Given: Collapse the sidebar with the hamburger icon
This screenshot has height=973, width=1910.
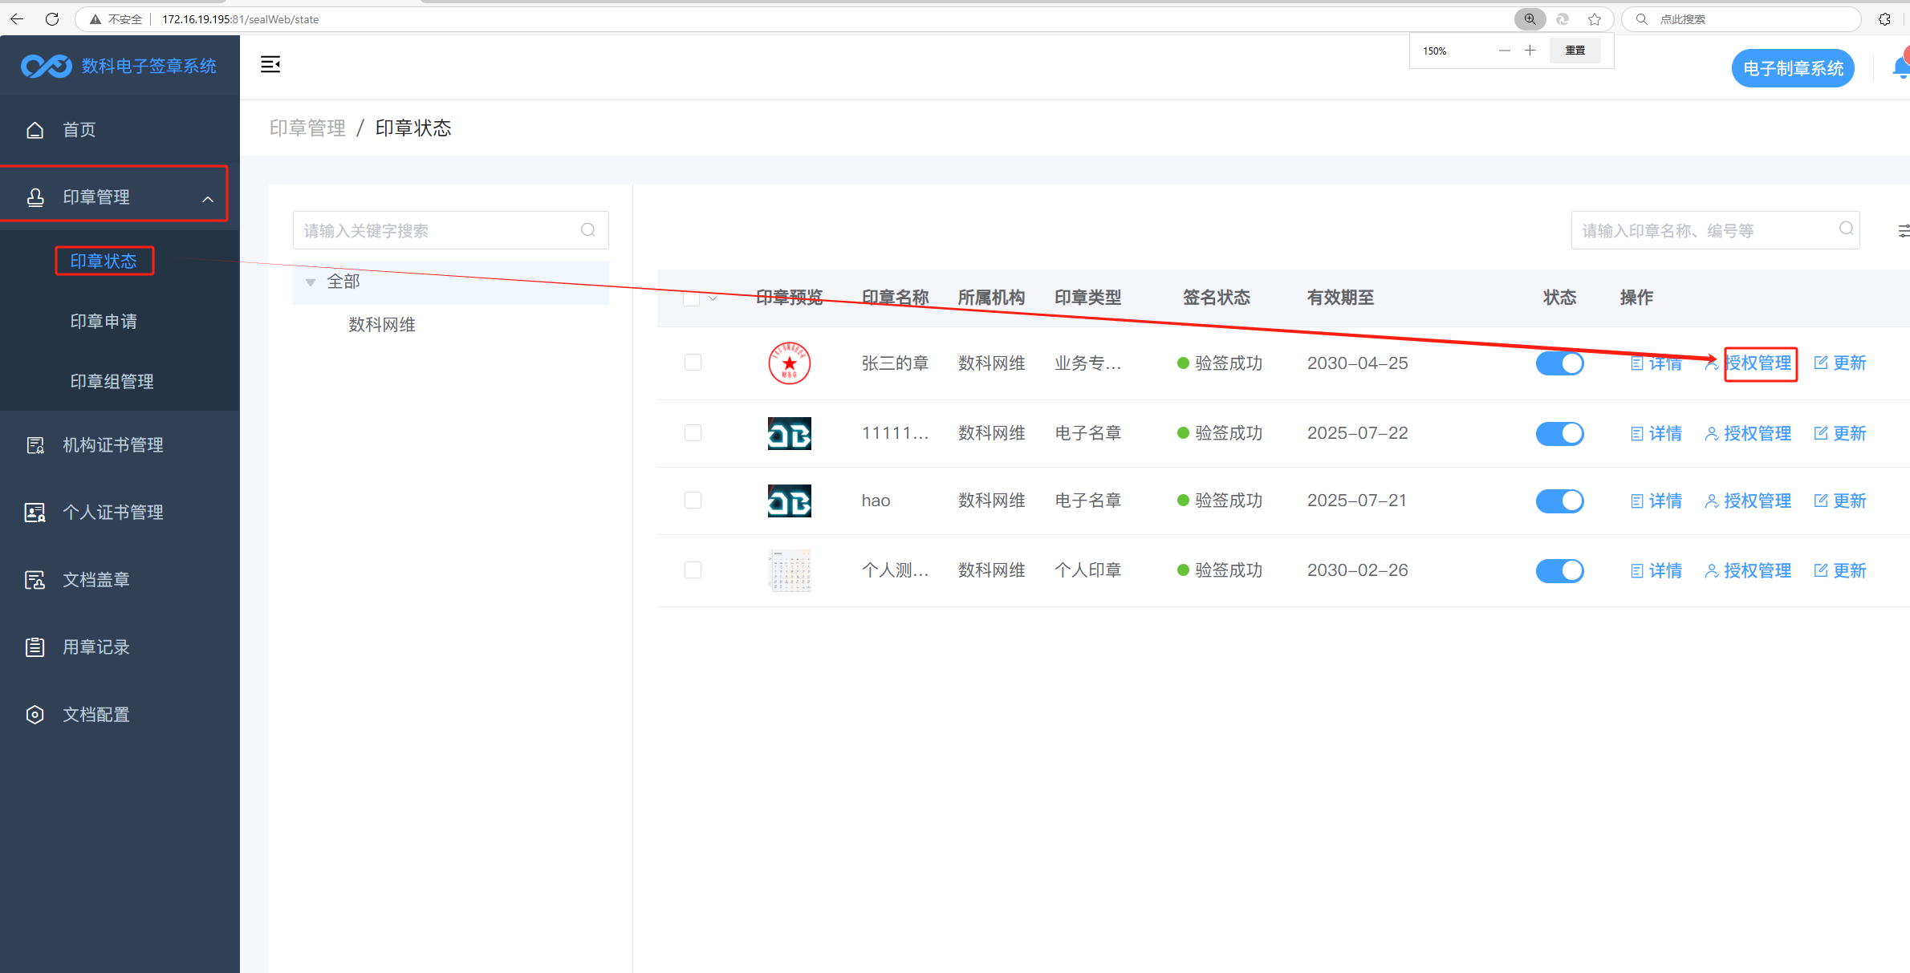Looking at the screenshot, I should coord(270,65).
